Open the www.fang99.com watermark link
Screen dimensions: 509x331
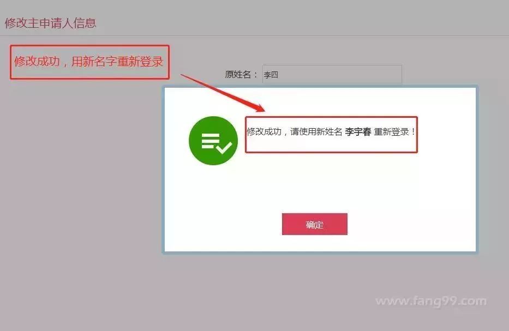[431, 301]
